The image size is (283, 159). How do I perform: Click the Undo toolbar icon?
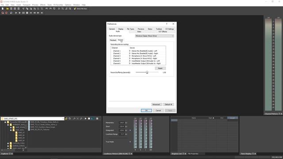(x=47, y=9)
